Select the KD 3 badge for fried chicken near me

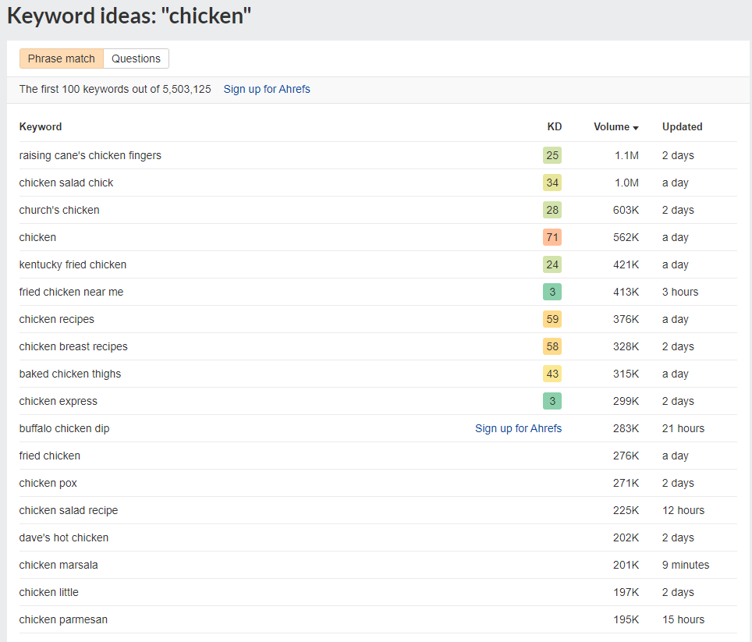point(552,292)
